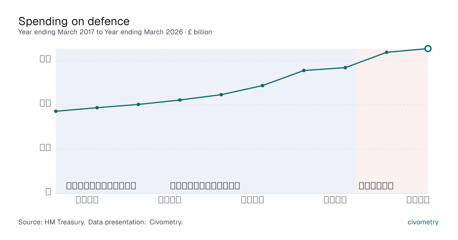Click the rightmost x-axis year label
458x240 pixels.
(418, 200)
